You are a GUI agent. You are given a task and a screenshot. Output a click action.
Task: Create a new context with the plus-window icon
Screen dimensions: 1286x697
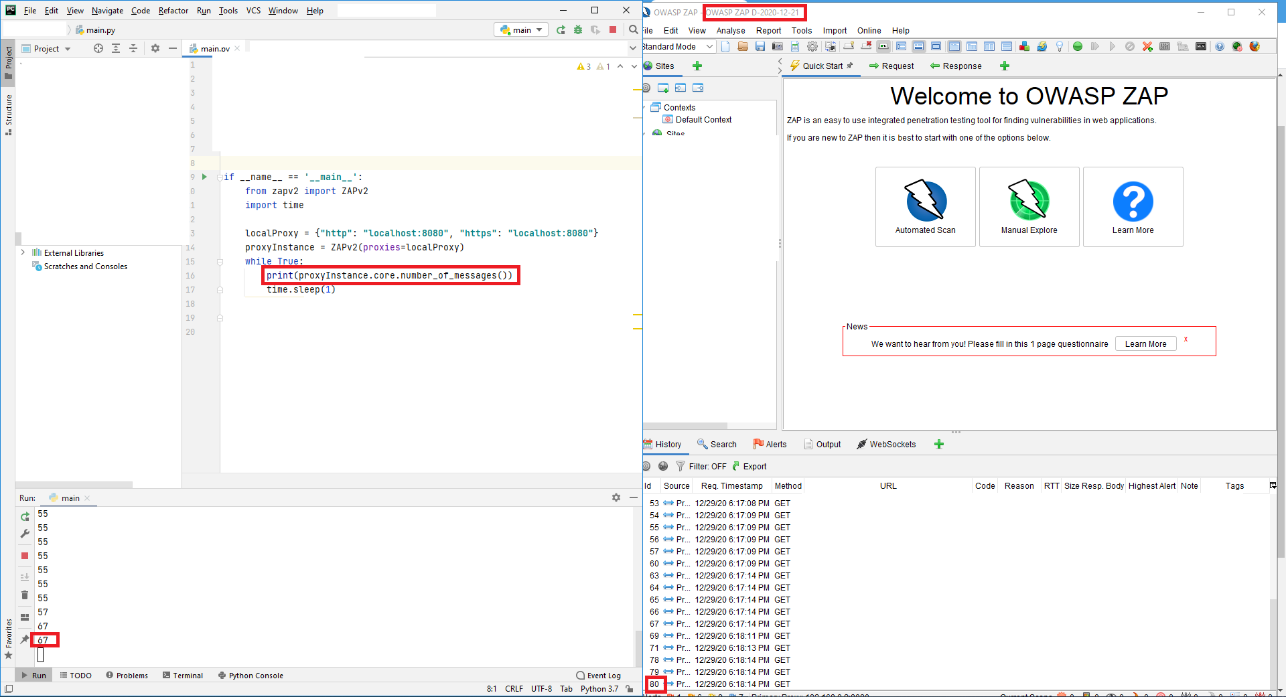coord(664,88)
